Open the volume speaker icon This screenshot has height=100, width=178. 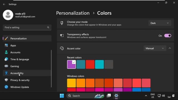click(x=163, y=96)
